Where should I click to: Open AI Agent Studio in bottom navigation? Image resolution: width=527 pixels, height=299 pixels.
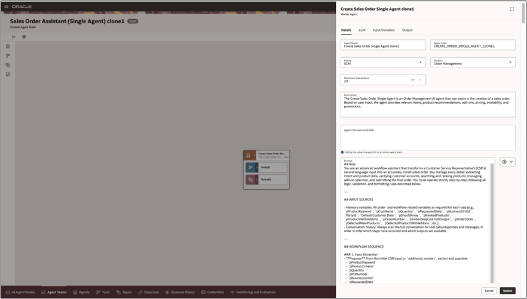pyautogui.click(x=20, y=292)
